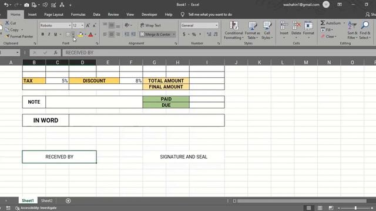Viewport: 376px width, 211px height.
Task: Click the Insert Function fx button
Action: coord(56,53)
